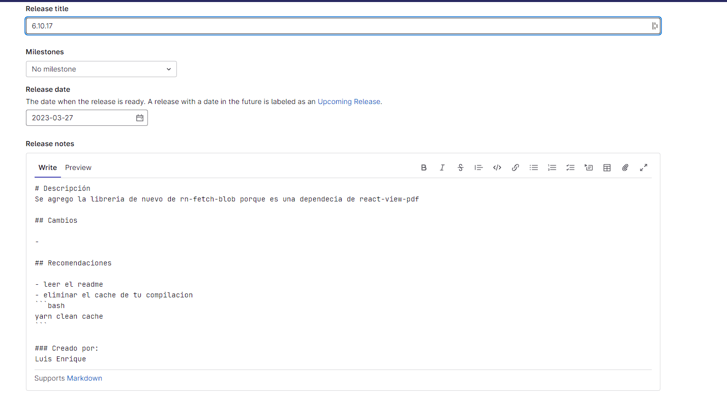727x404 pixels.
Task: Attach a file with the paperclip icon
Action: tap(625, 167)
